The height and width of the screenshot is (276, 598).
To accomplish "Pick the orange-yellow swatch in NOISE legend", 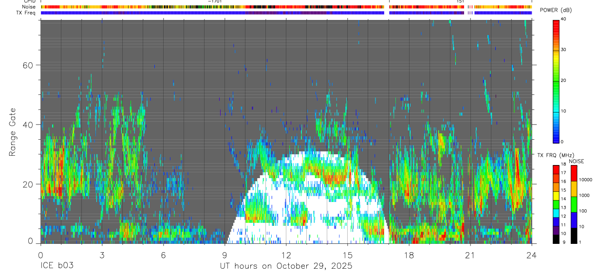I will 574,189.
